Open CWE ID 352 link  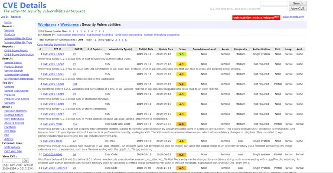click(75, 124)
